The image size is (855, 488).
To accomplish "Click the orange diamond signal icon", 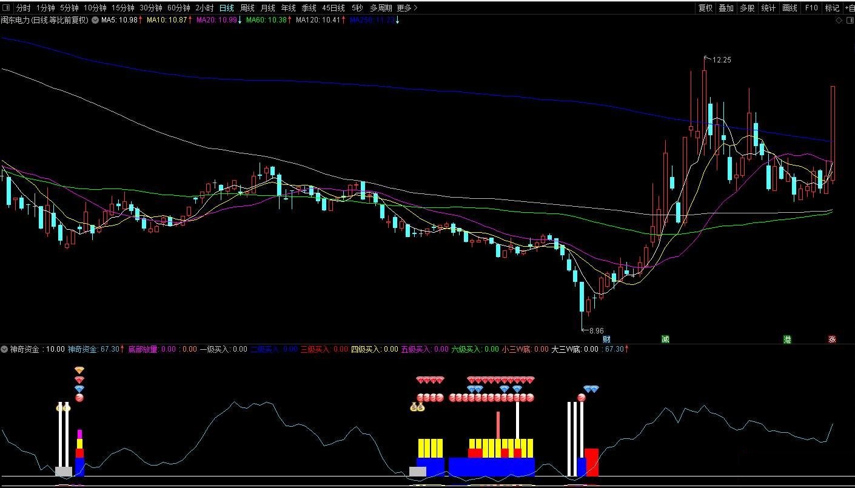I will pyautogui.click(x=79, y=370).
